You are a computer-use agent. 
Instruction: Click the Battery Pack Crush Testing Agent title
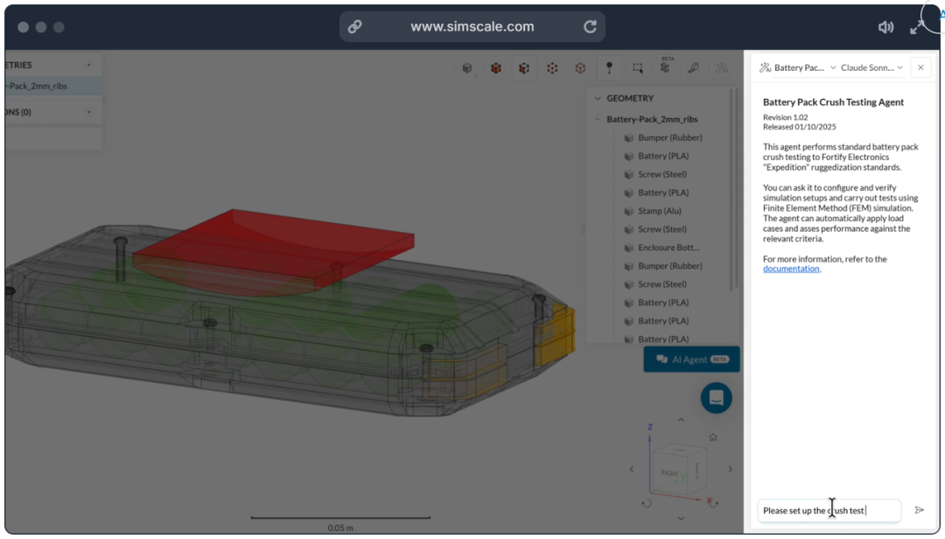coord(833,101)
